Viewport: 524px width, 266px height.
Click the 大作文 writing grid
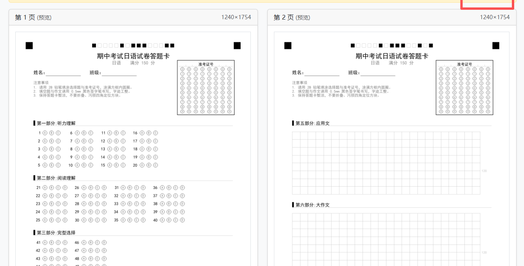[x=386, y=239]
